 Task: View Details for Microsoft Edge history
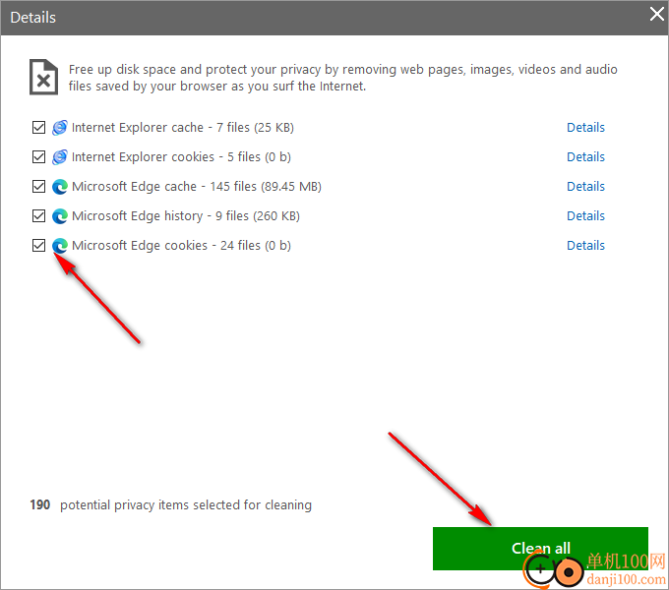(x=585, y=215)
